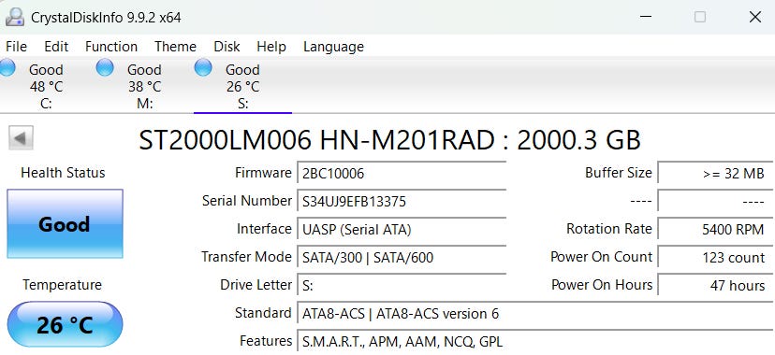Maximize the CrystalDiskInfo window
This screenshot has width=775, height=355.
700,17
